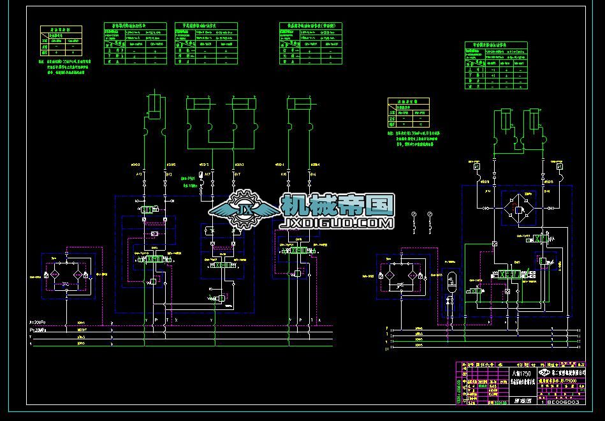Click the duplex filter symbol on far left

66,274
